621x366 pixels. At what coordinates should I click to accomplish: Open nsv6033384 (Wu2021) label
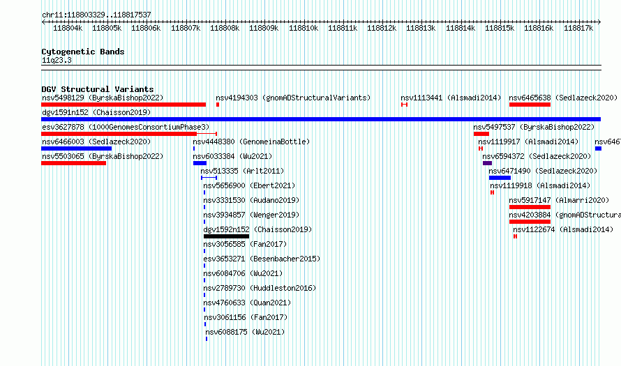pos(232,156)
